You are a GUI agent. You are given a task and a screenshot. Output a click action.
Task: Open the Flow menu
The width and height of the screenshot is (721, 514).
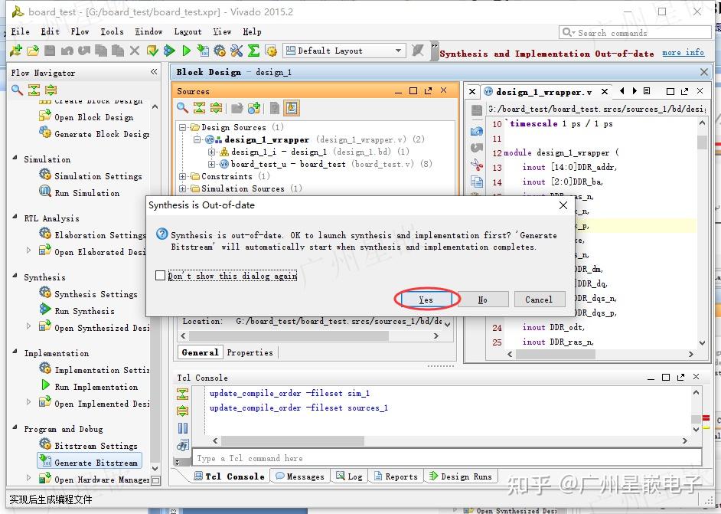[x=80, y=31]
